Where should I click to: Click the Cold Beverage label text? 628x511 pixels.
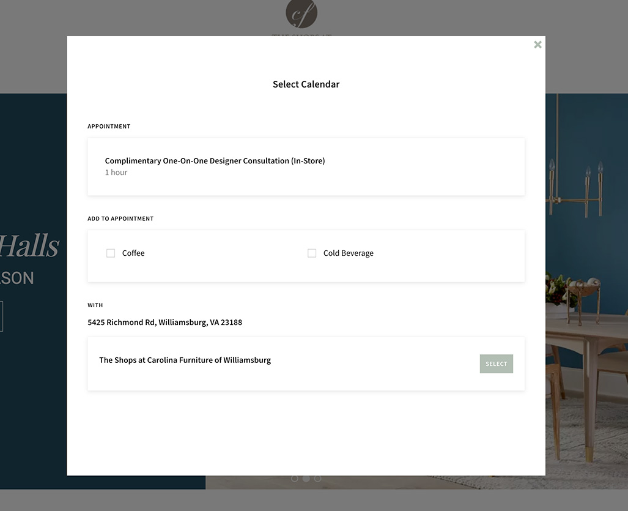coord(349,253)
